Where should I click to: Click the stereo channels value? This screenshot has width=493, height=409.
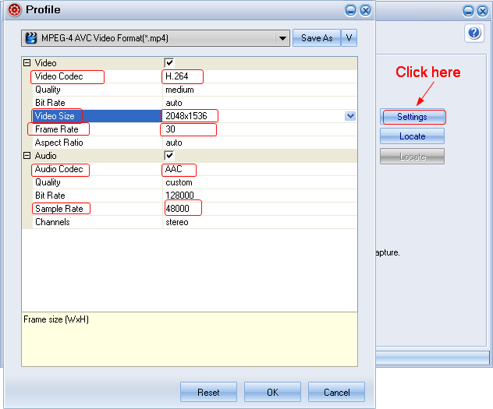click(x=177, y=222)
